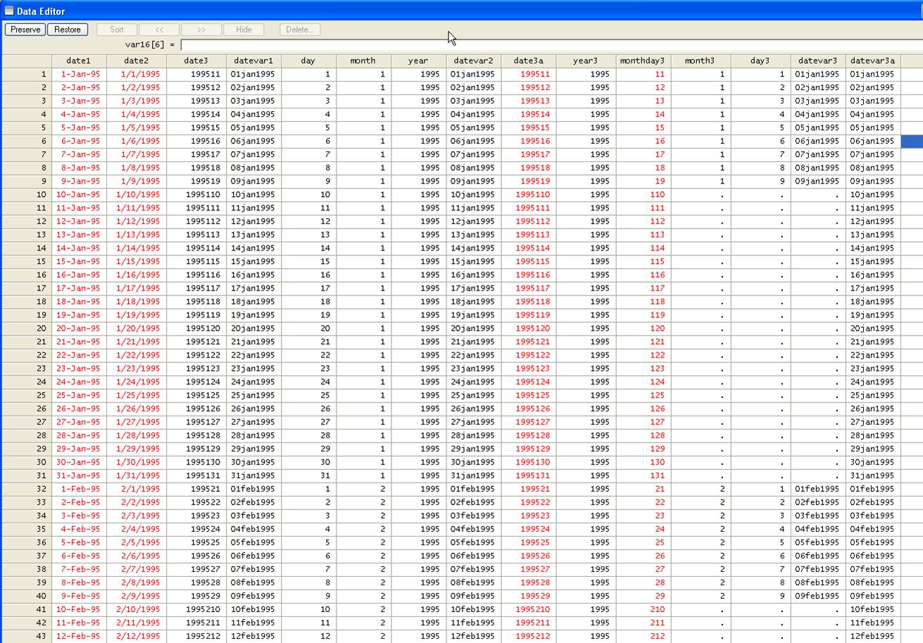Click row number 32 header
Image resolution: width=923 pixels, height=643 pixels.
[27, 489]
